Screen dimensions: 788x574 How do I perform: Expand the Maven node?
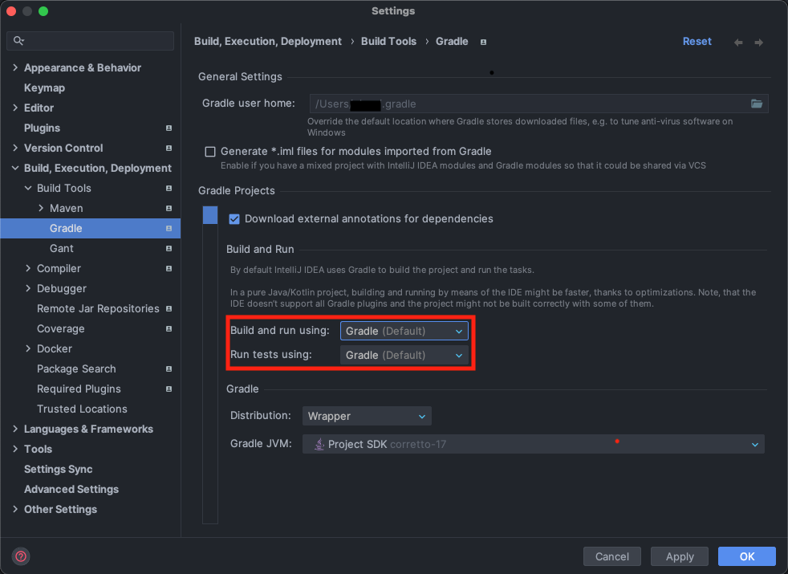[x=41, y=209]
